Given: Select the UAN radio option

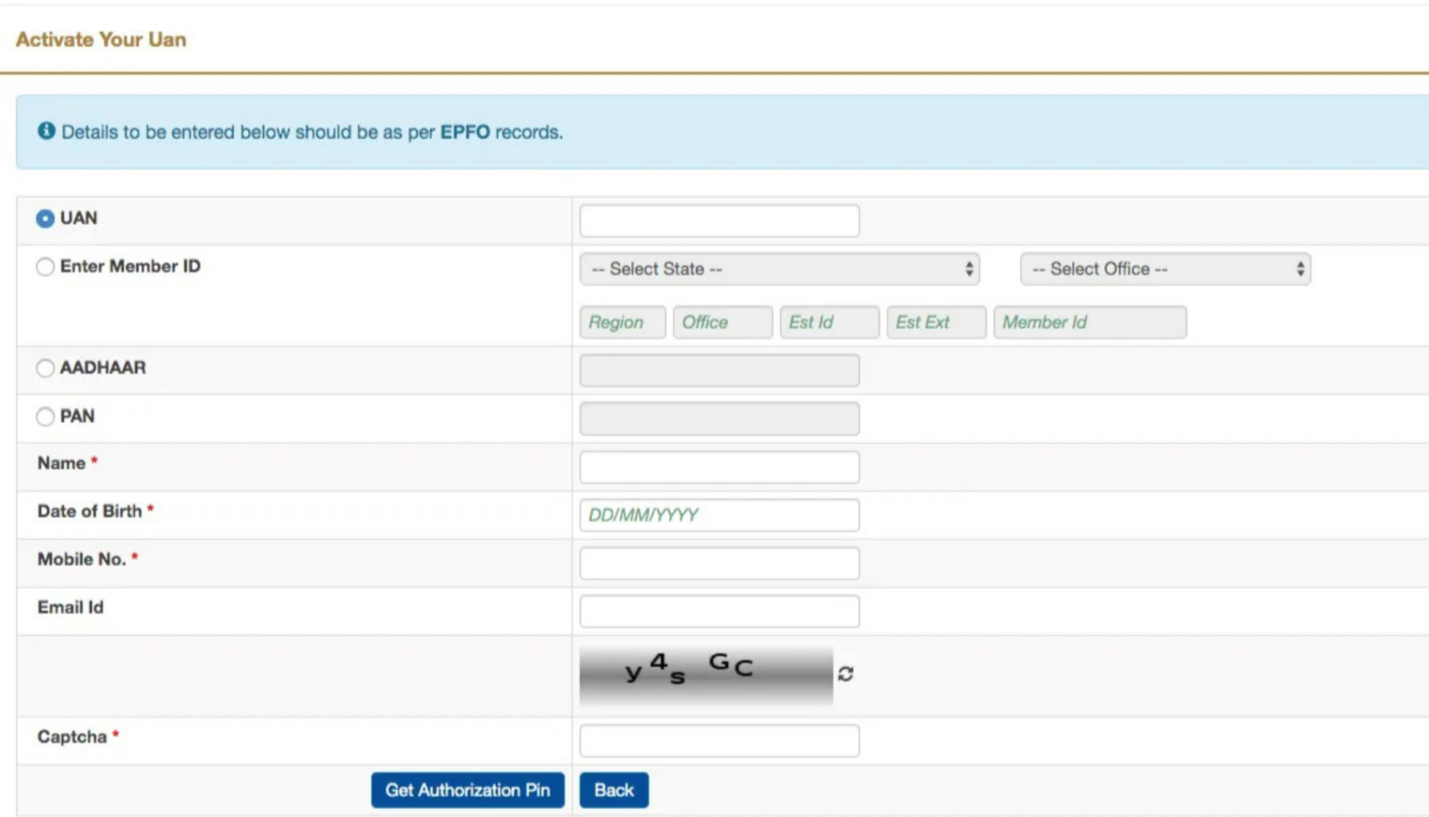Looking at the screenshot, I should tap(45, 219).
